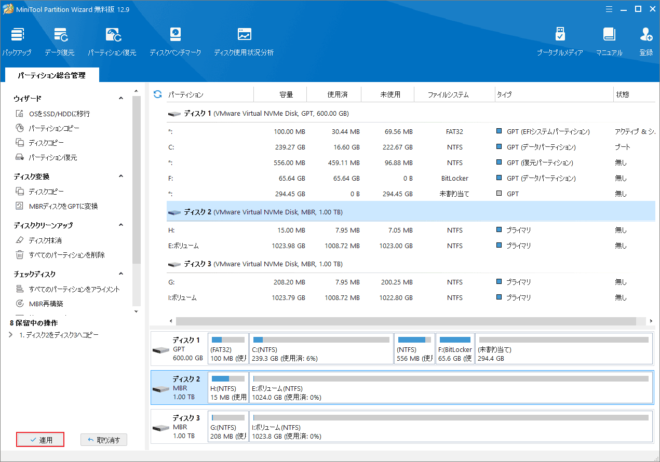Screen dimensions: 660x462
Task: Switch to パーティション総合管理 tab
Action: (51, 75)
